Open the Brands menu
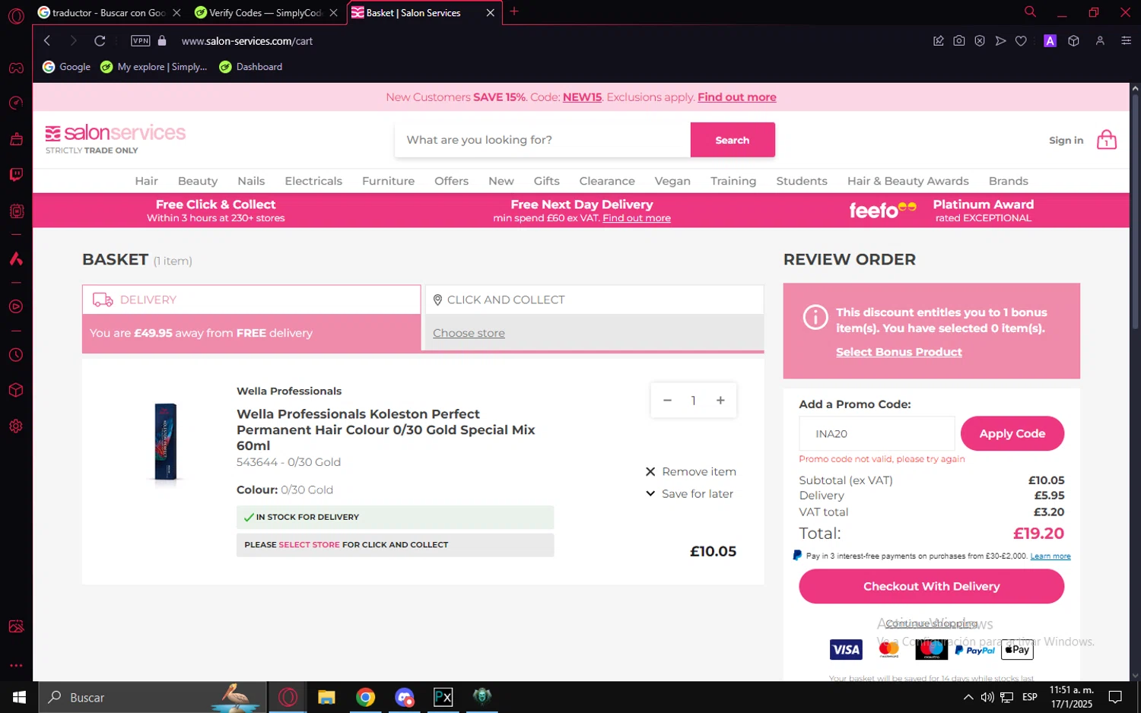Viewport: 1141px width, 713px height. [1008, 181]
